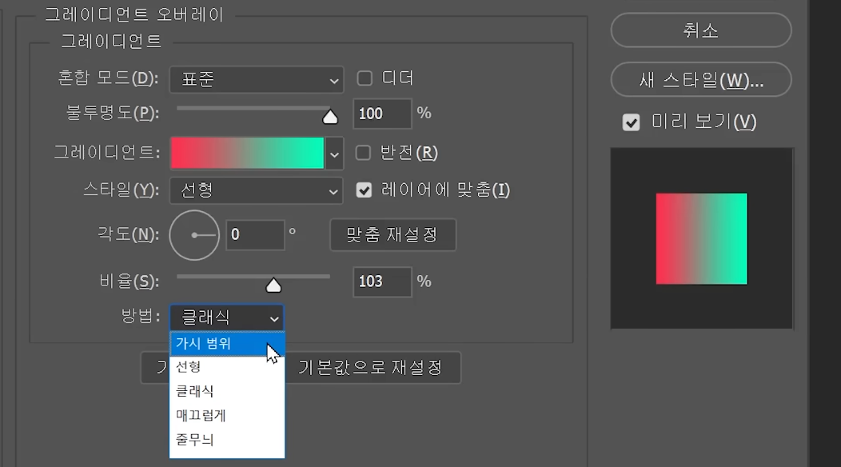Click the red-to-green gradient swatch
This screenshot has width=841, height=467.
pyautogui.click(x=247, y=153)
